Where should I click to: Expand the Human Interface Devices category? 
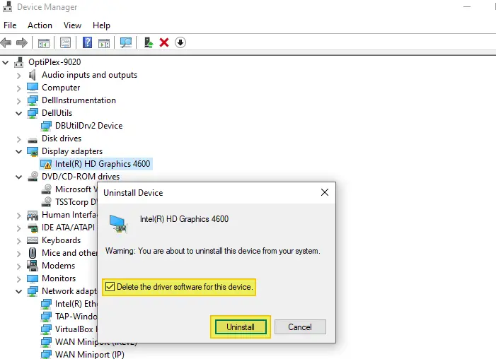(18, 216)
